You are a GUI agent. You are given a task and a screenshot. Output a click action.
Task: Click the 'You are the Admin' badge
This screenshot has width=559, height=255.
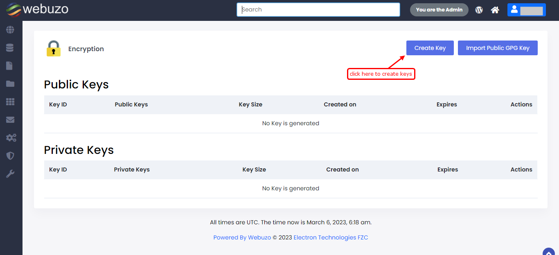(x=439, y=10)
